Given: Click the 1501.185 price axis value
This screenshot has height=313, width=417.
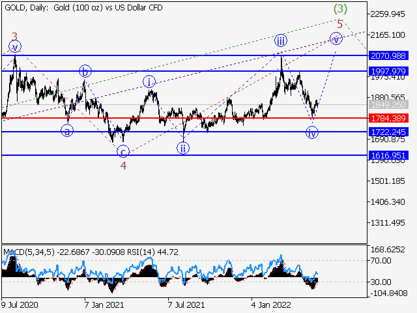Looking at the screenshot, I should (388, 181).
